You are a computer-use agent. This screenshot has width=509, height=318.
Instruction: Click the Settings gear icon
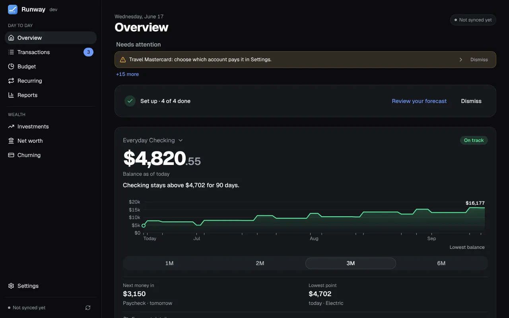(11, 286)
